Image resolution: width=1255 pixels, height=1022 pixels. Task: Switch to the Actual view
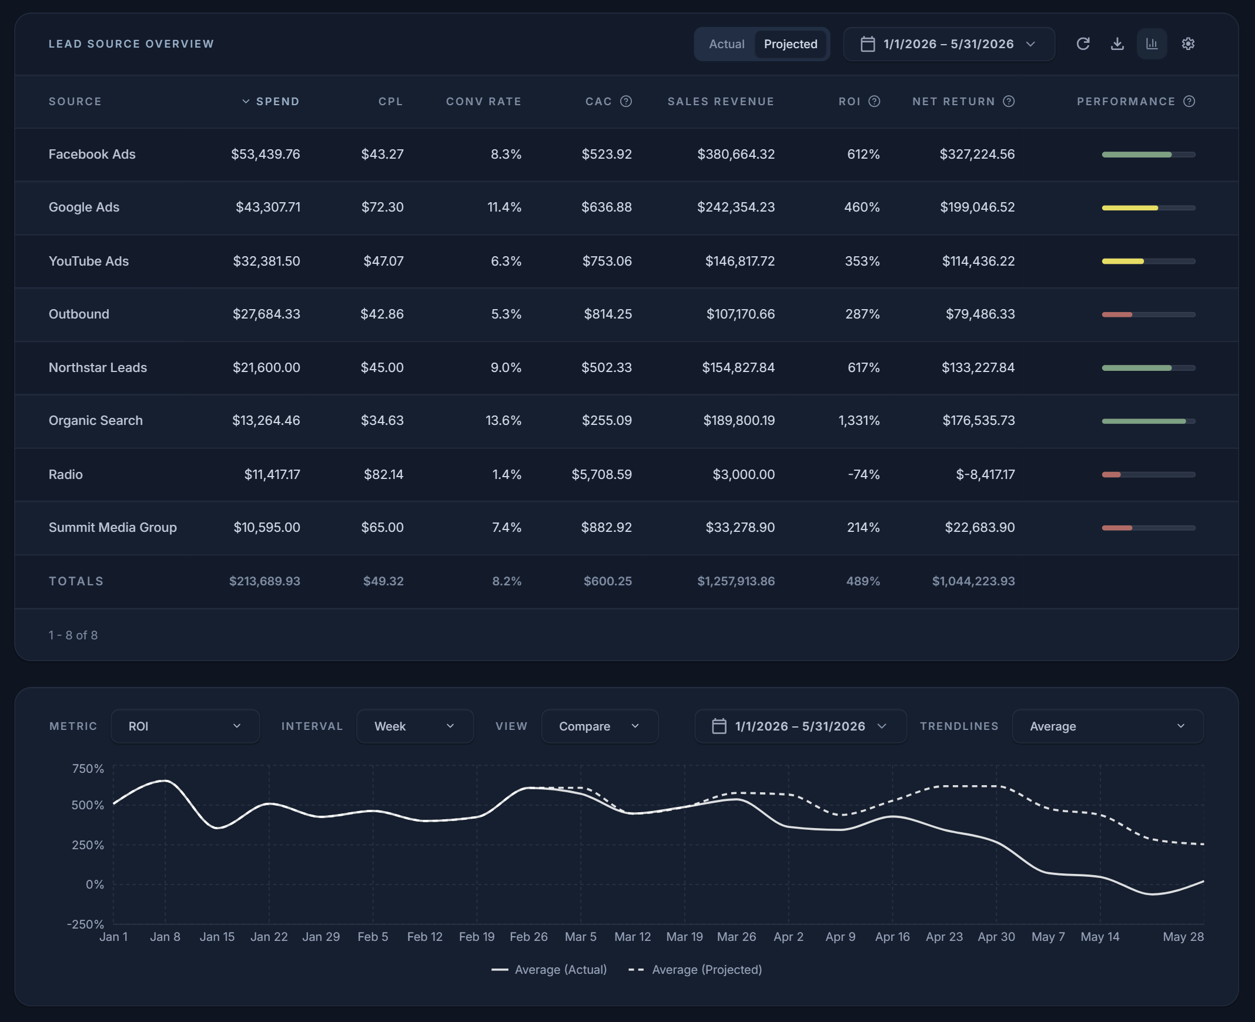click(x=726, y=44)
